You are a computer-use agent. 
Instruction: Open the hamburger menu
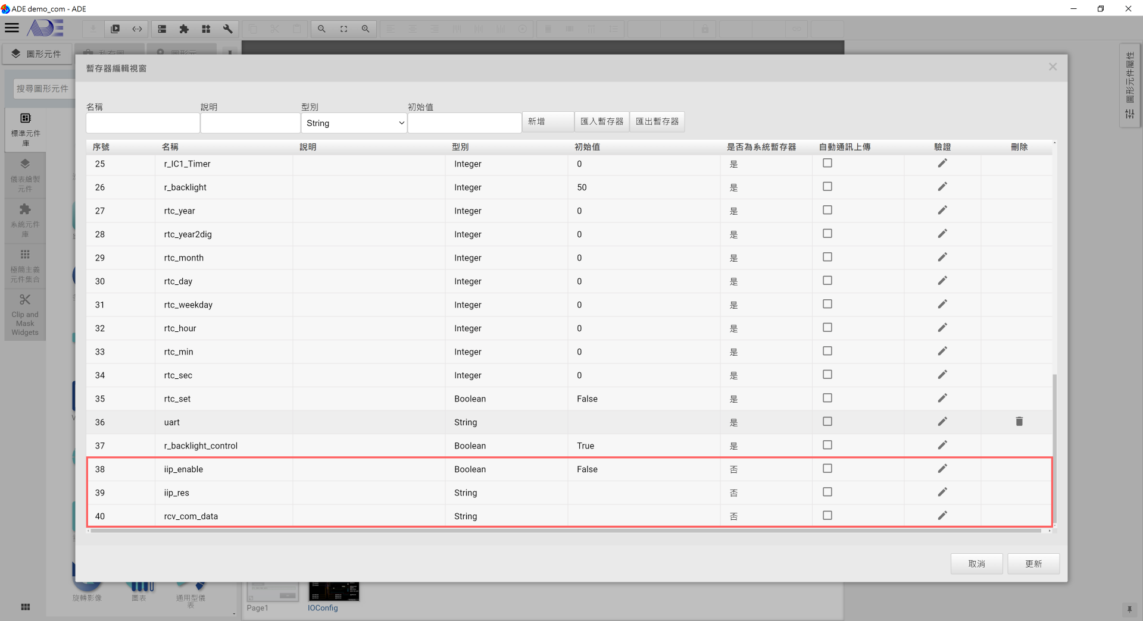(12, 28)
